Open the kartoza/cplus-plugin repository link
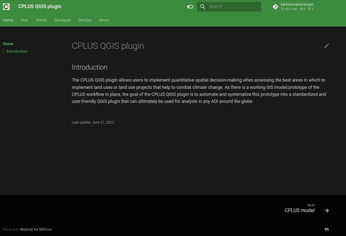Viewport: 346px width, 236px height. pos(297,4)
